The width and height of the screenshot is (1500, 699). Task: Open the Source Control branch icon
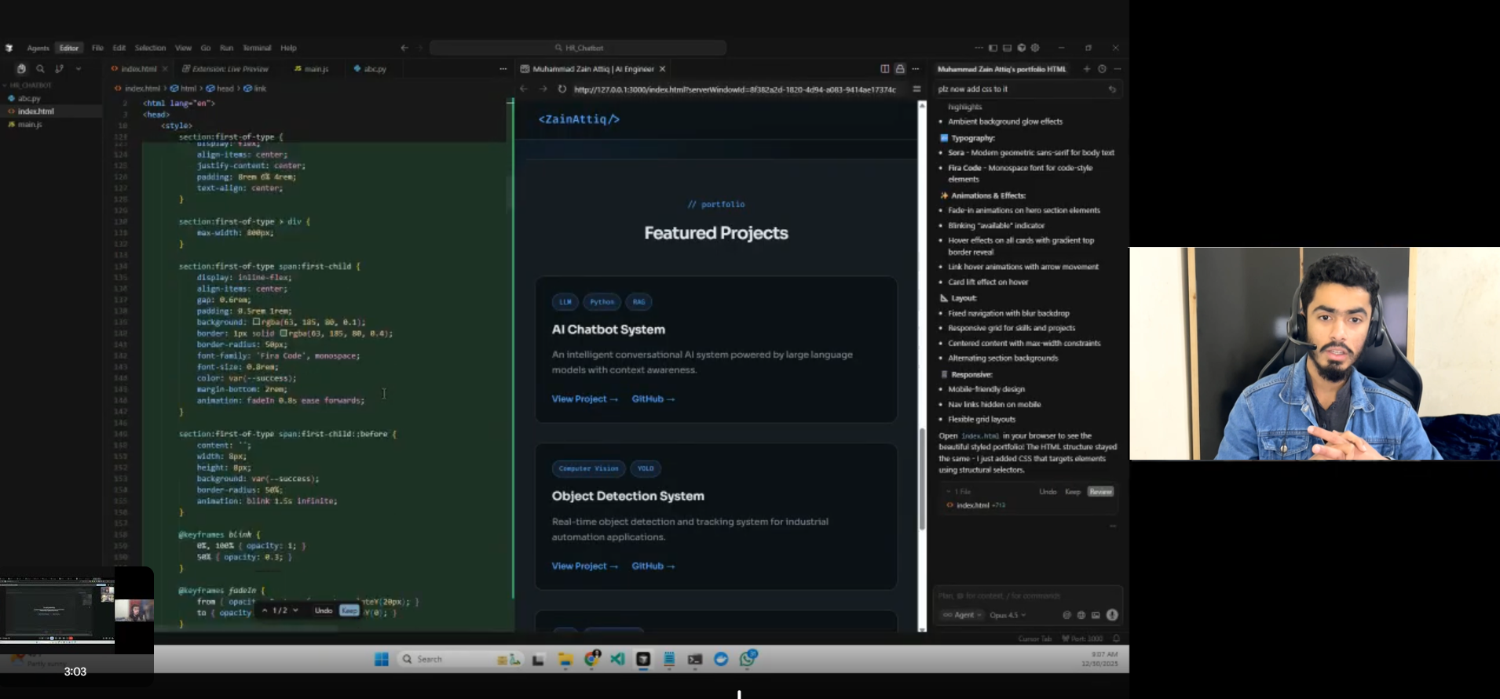pos(59,69)
